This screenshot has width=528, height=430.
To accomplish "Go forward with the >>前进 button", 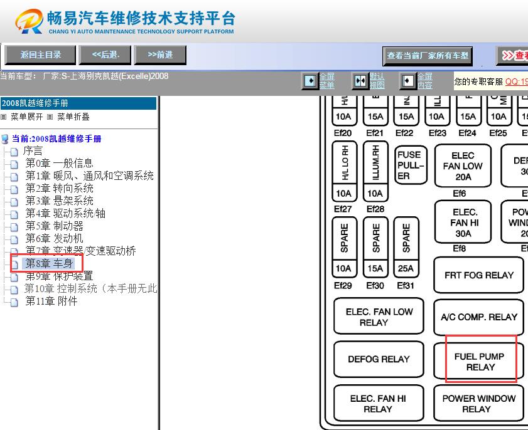I will 160,55.
